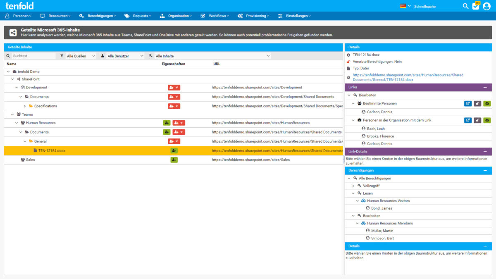Open the Personen menu
Image resolution: width=496 pixels, height=279 pixels.
pyautogui.click(x=18, y=16)
